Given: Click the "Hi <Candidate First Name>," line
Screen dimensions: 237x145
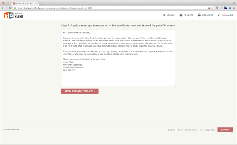Looking at the screenshot, I should [x=76, y=33].
